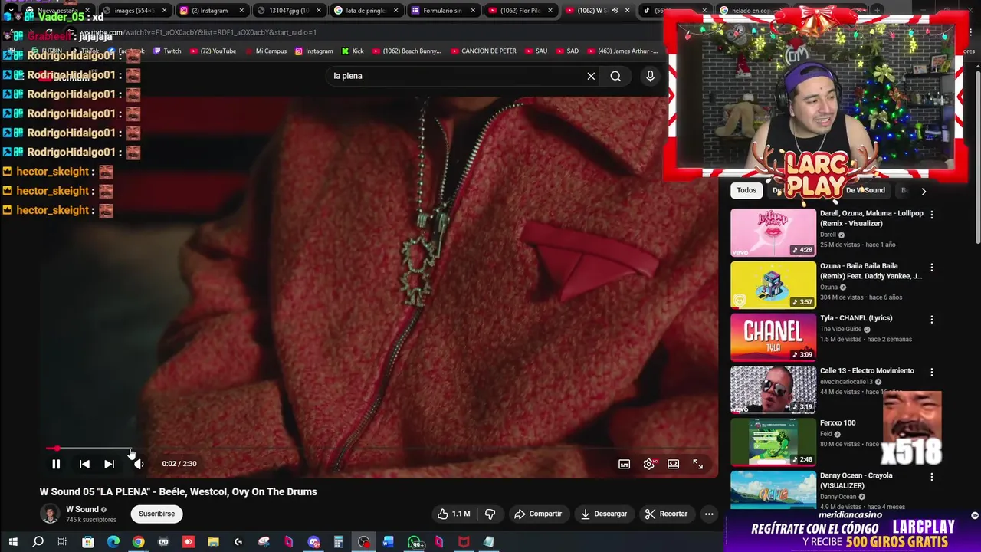This screenshot has width=981, height=552.
Task: Open the Kick bookmark
Action: click(x=353, y=51)
